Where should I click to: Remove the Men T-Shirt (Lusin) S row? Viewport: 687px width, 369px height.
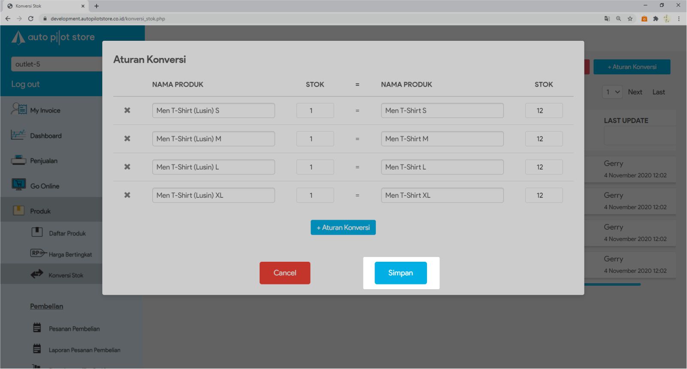coord(127,110)
